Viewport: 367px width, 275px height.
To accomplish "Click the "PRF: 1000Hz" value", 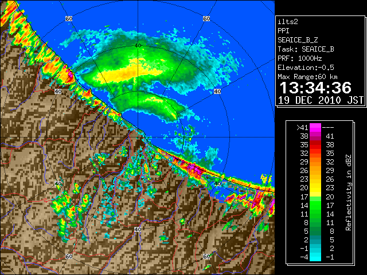I will pyautogui.click(x=300, y=58).
